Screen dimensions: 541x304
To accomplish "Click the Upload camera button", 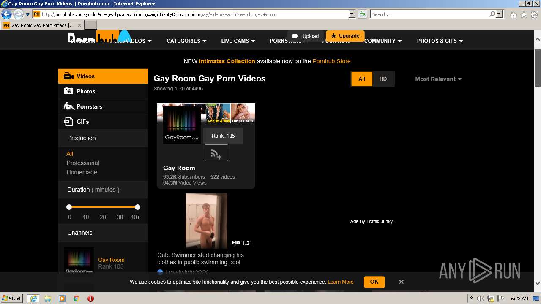I will pos(306,36).
